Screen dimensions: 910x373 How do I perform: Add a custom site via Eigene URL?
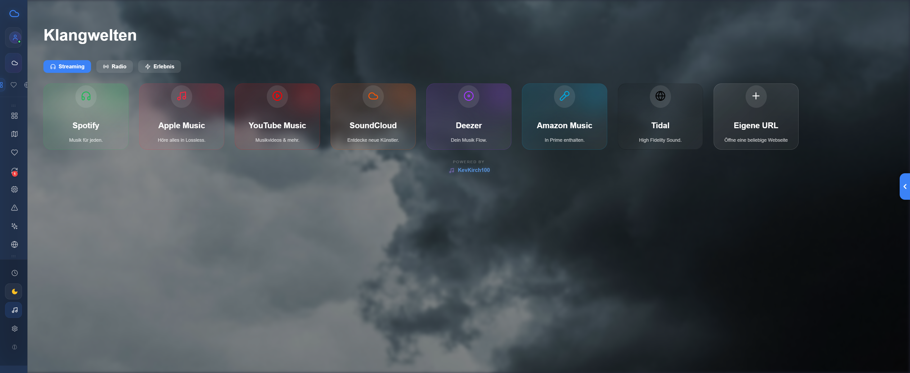coord(756,96)
